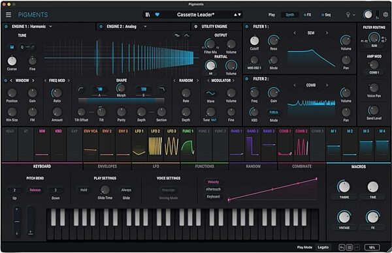Click the Redo arrow icon in footer
392x253 pixels.
click(357, 247)
